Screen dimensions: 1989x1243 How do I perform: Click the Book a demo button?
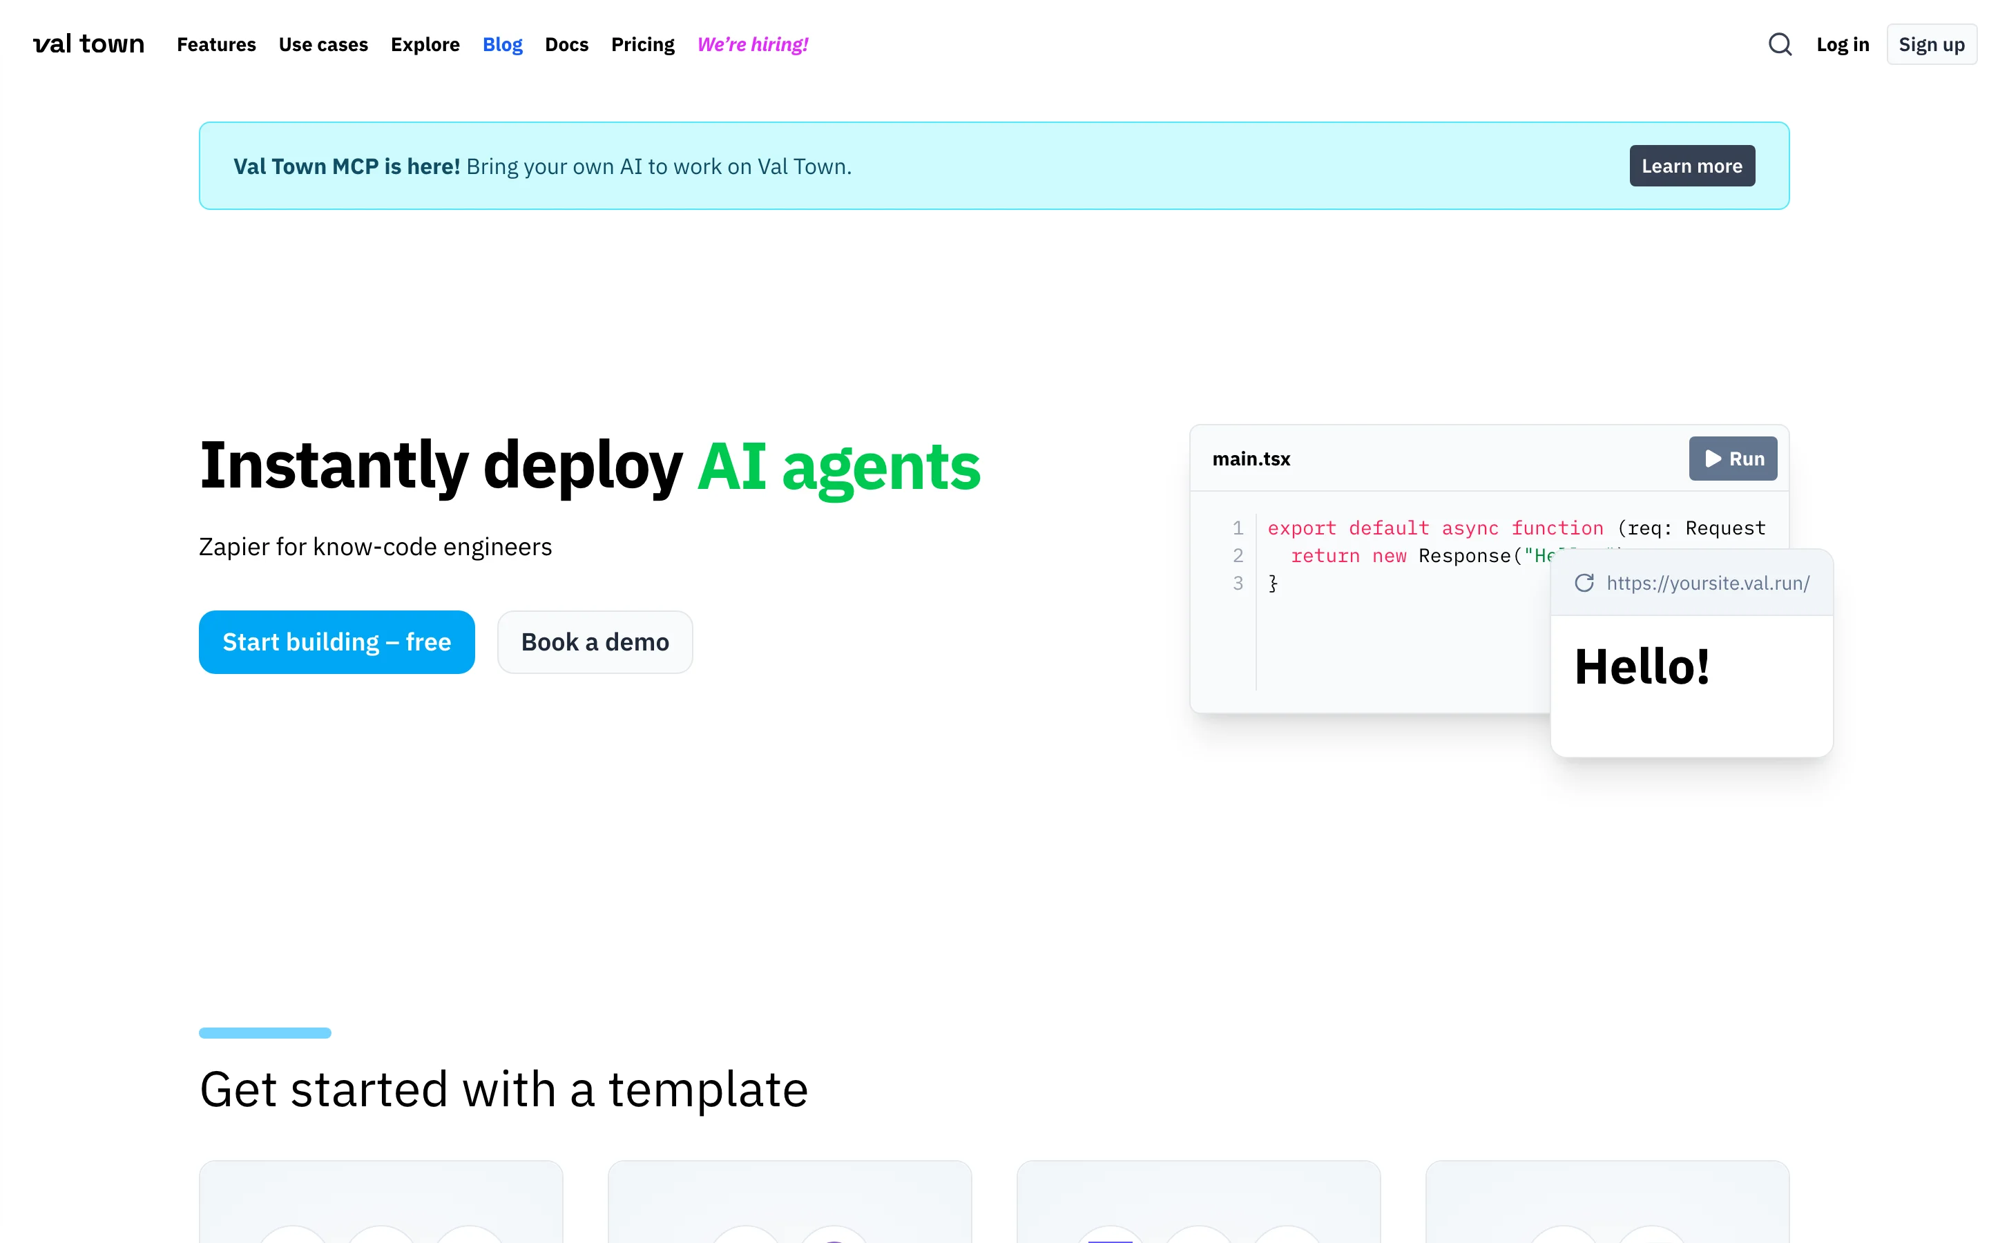(595, 642)
